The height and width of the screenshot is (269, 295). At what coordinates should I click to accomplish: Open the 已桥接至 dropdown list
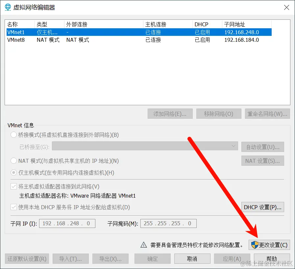(145, 146)
